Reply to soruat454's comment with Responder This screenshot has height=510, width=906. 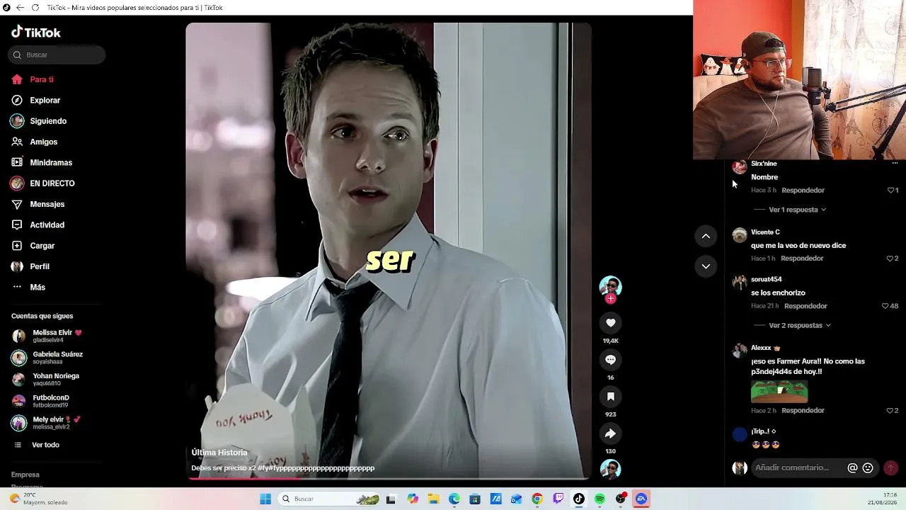(x=805, y=306)
